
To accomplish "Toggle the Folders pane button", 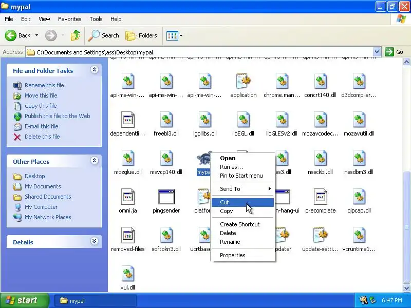I will [141, 35].
